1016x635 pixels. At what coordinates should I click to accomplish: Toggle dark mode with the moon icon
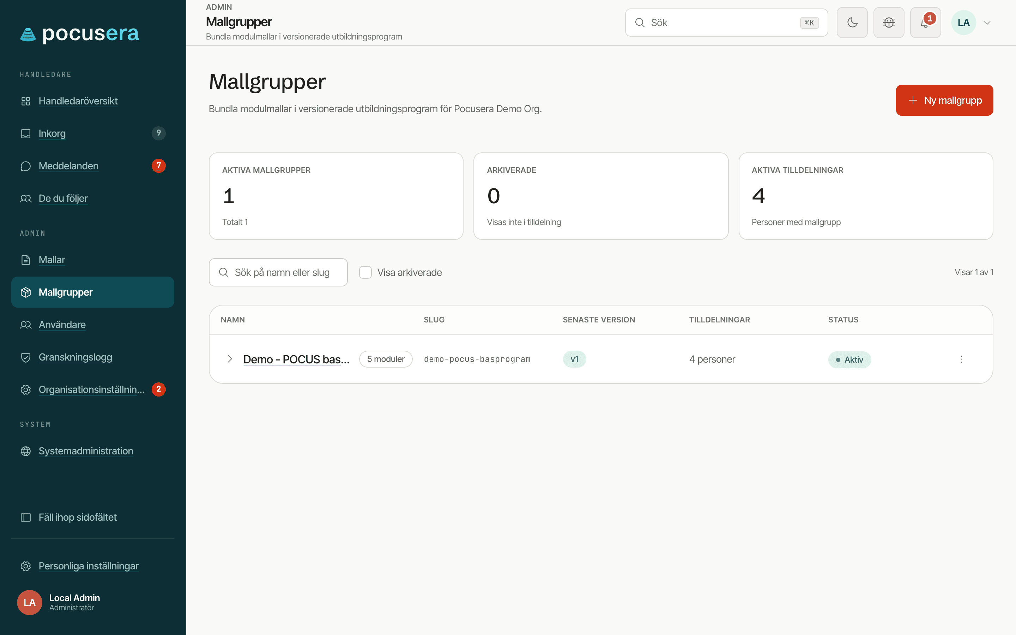coord(852,23)
